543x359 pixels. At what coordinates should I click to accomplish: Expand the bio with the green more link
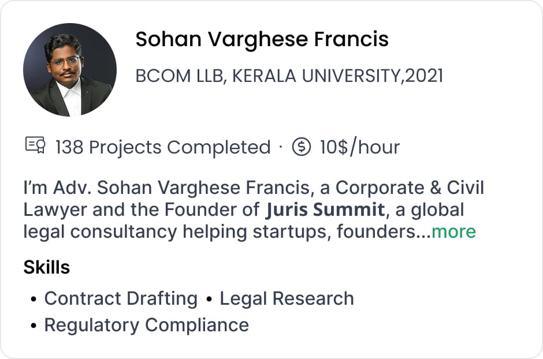click(453, 231)
